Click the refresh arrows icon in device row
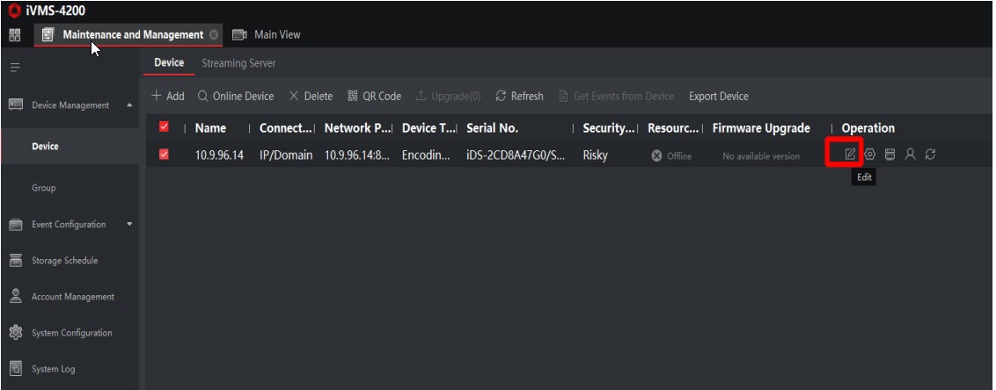The width and height of the screenshot is (996, 390). [930, 155]
